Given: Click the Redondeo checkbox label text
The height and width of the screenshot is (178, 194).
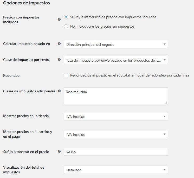Looking at the screenshot, I should [130, 75].
